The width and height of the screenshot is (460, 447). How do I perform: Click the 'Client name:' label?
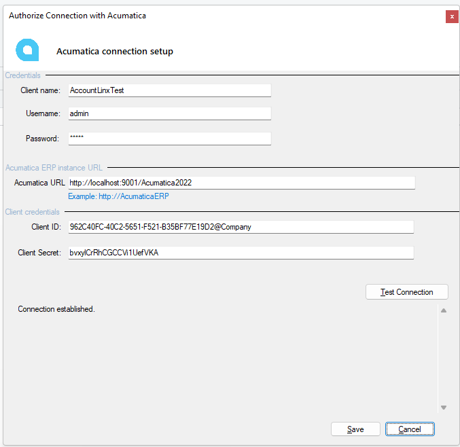pos(41,90)
